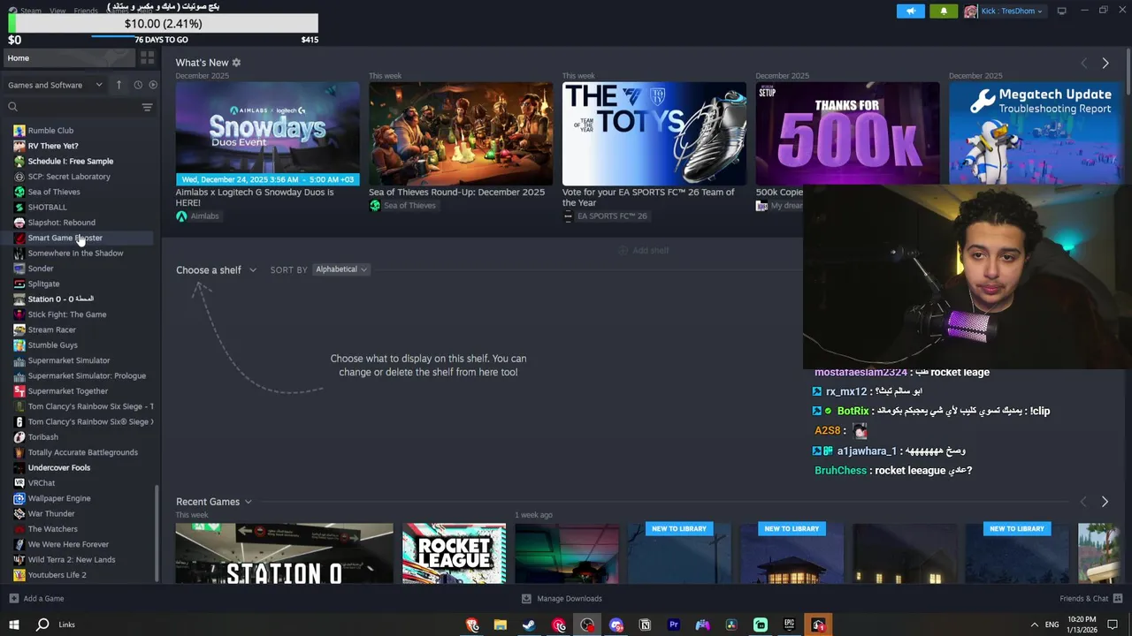Select Wallpaper Engine in library list

(59, 498)
